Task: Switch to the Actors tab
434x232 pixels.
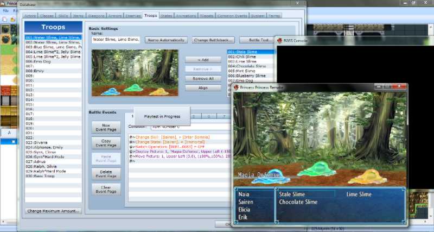Action: 32,16
